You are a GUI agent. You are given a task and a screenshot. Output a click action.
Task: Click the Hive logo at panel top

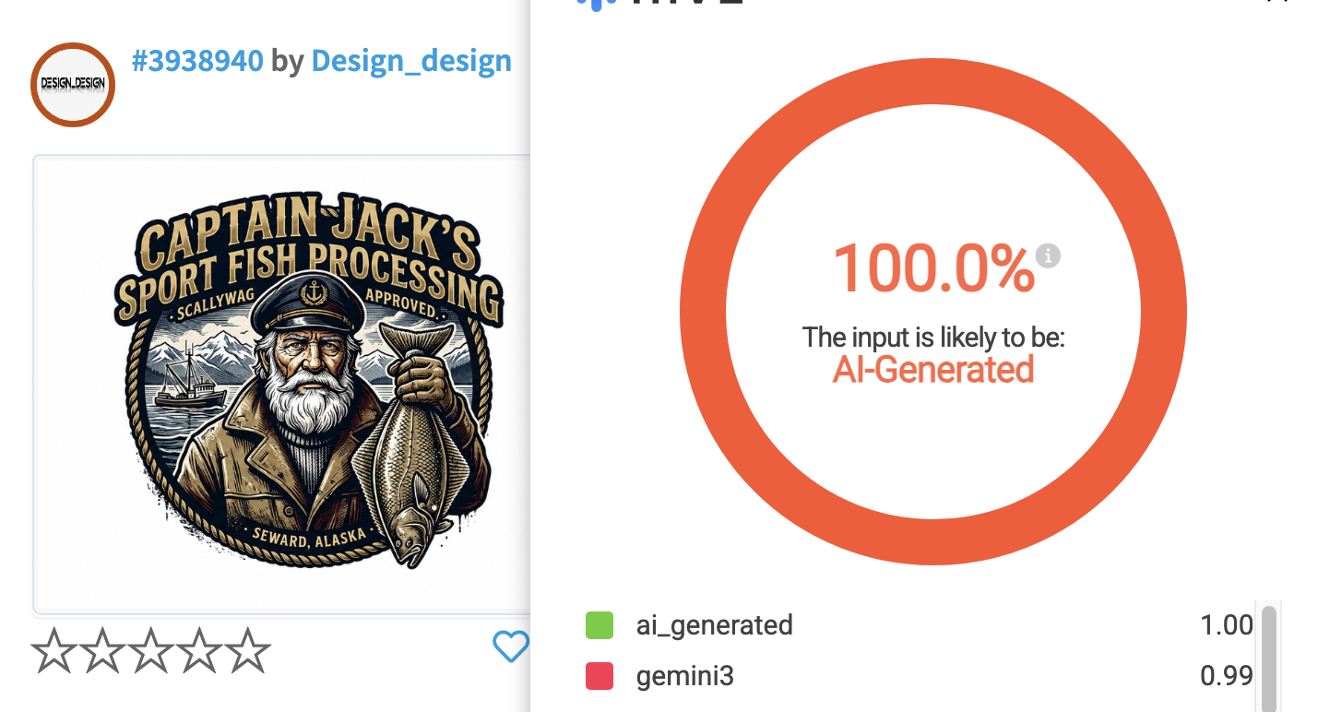pyautogui.click(x=659, y=4)
